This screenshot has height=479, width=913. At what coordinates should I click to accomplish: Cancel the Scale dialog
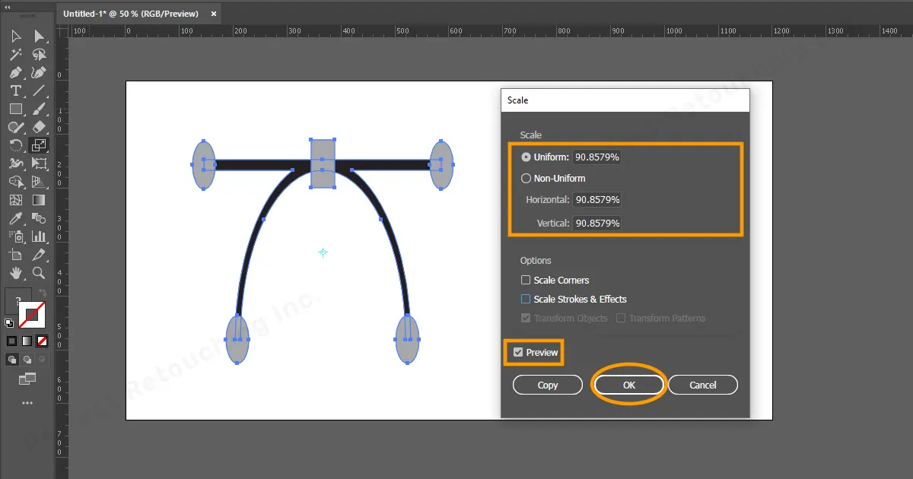tap(702, 385)
